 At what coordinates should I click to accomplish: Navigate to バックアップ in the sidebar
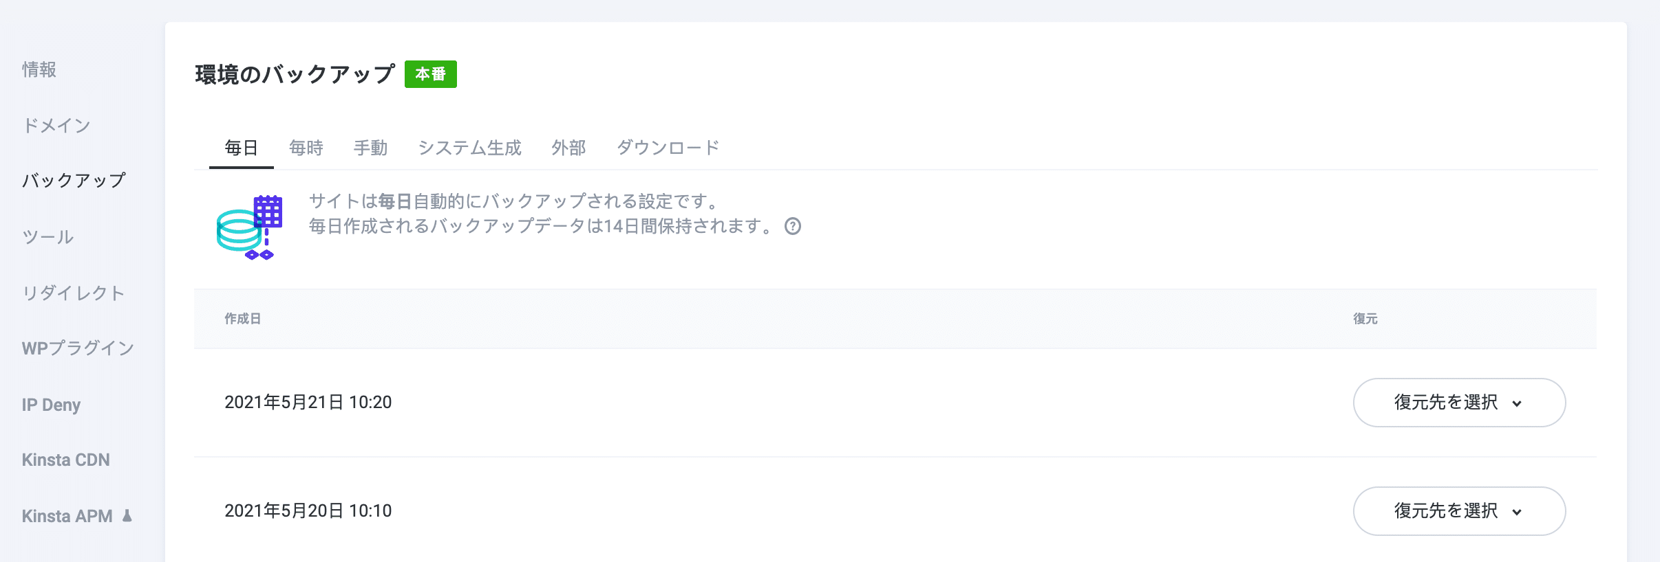(74, 181)
